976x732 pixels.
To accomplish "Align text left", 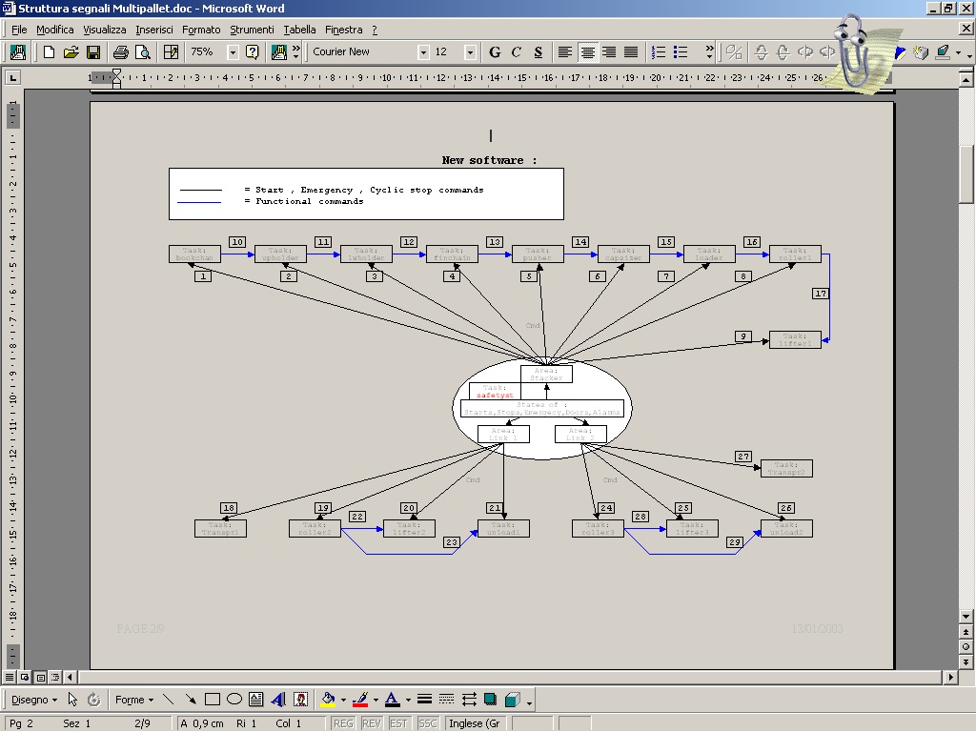I will click(564, 52).
